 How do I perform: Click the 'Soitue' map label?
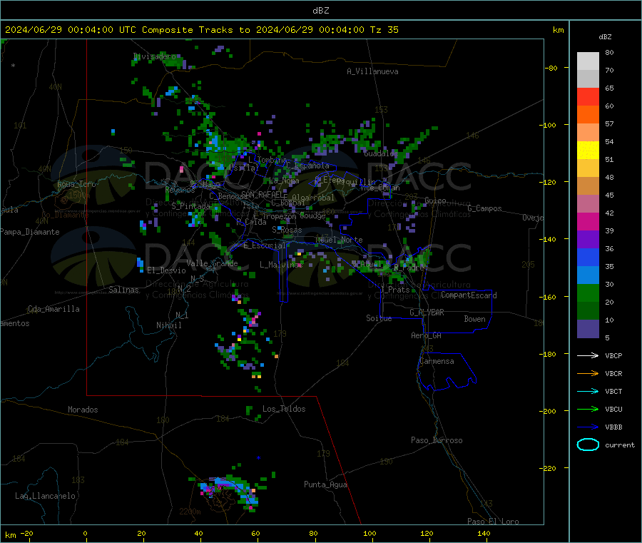click(x=379, y=318)
